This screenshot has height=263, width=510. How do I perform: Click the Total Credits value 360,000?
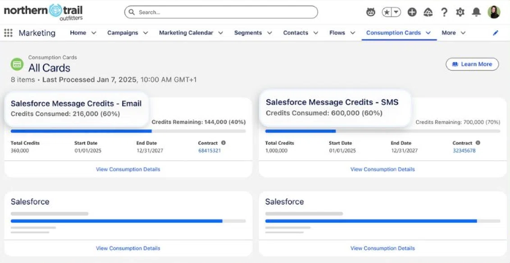[x=20, y=151]
